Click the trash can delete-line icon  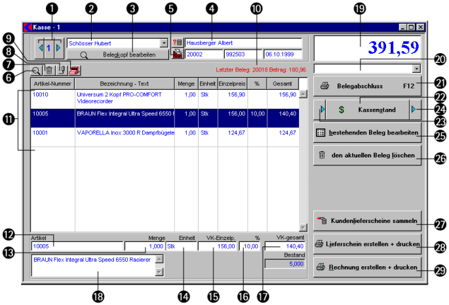49,70
